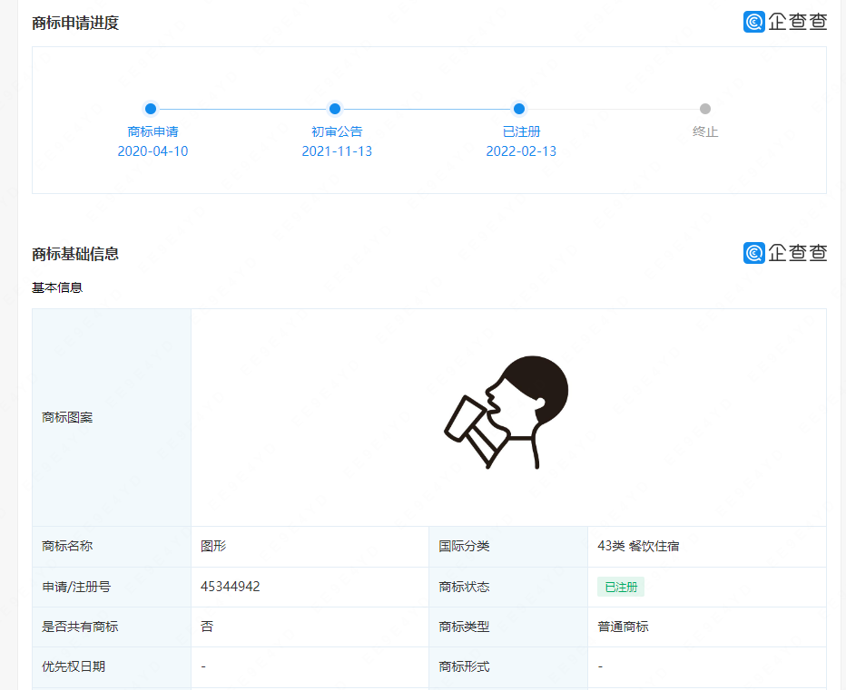
Task: Click the 初审公告 timeline dot
Action: (x=335, y=109)
